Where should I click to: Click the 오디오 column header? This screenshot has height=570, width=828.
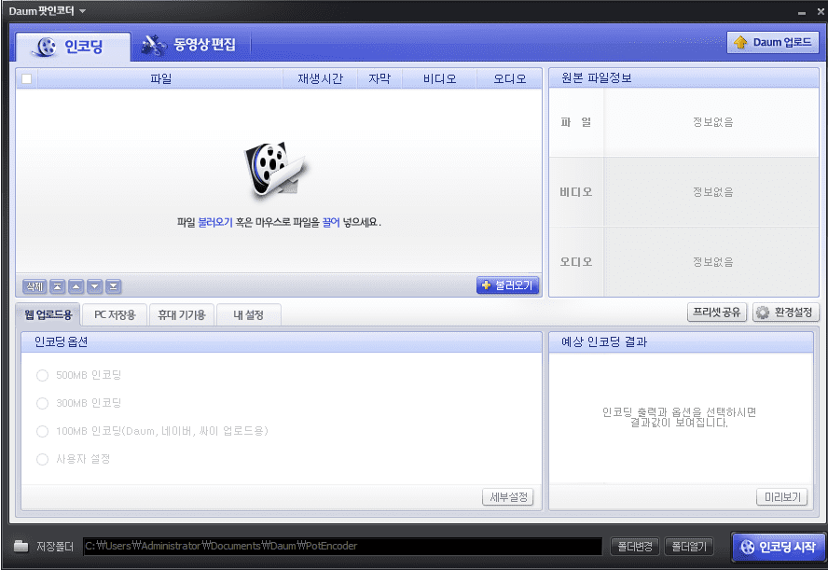coord(510,78)
